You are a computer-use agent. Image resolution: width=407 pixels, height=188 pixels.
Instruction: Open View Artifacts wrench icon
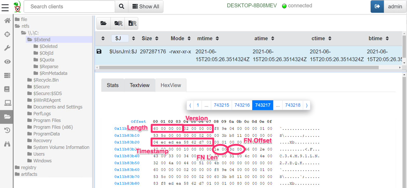click(7, 48)
